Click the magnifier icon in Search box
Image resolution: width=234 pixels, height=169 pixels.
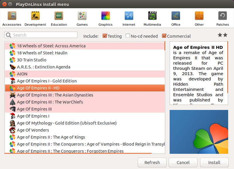point(8,35)
